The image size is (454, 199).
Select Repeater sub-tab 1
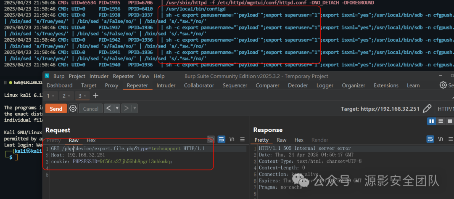pos(51,96)
